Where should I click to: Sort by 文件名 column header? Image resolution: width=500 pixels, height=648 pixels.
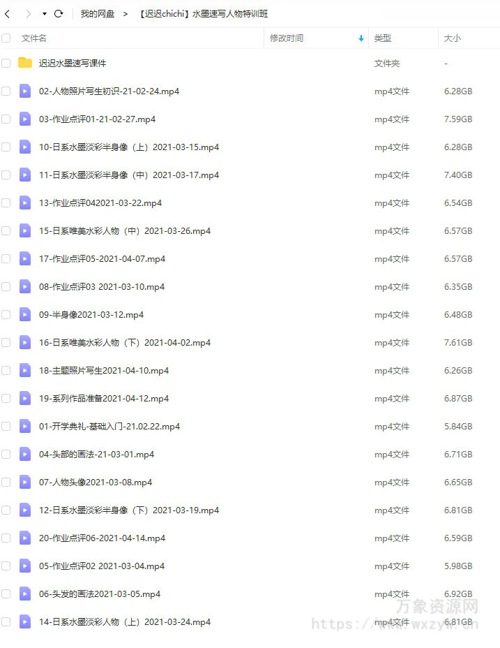pos(34,38)
